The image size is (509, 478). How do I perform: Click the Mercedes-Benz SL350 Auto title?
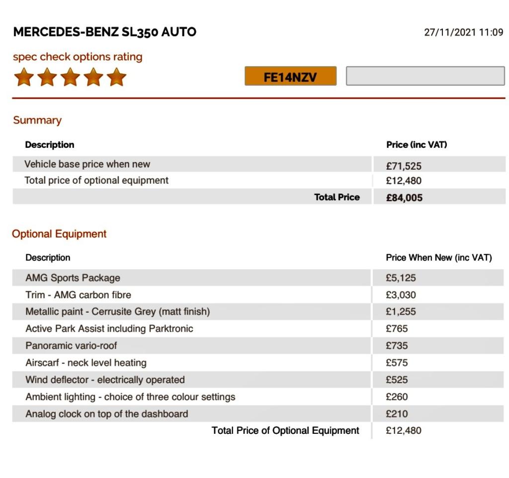click(105, 32)
